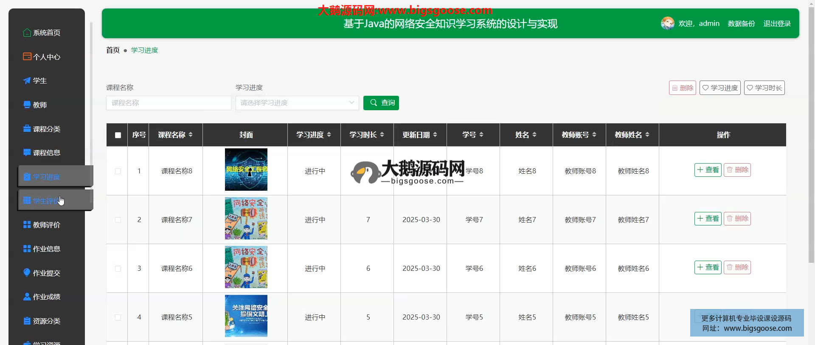
Task: Click the paper plane icon for 学生
Action: 27,81
